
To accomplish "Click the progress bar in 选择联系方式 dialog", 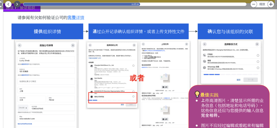I will (x=231, y=74).
